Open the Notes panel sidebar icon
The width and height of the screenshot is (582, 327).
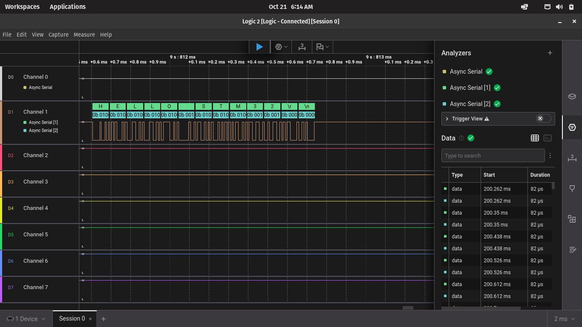click(x=572, y=250)
